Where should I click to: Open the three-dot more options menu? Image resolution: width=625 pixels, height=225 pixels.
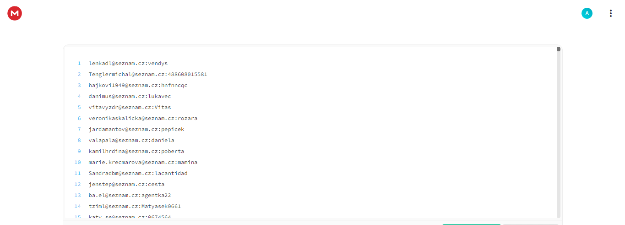610,13
